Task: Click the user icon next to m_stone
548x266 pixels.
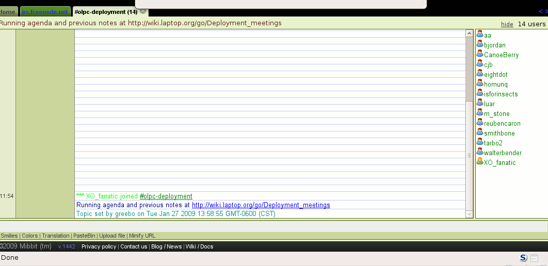Action: tap(480, 113)
